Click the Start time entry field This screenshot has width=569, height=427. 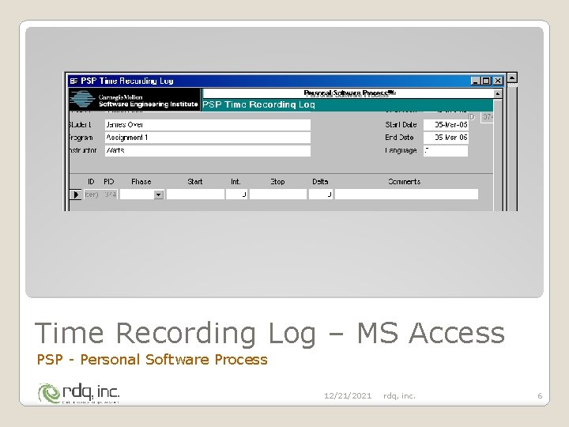click(196, 195)
